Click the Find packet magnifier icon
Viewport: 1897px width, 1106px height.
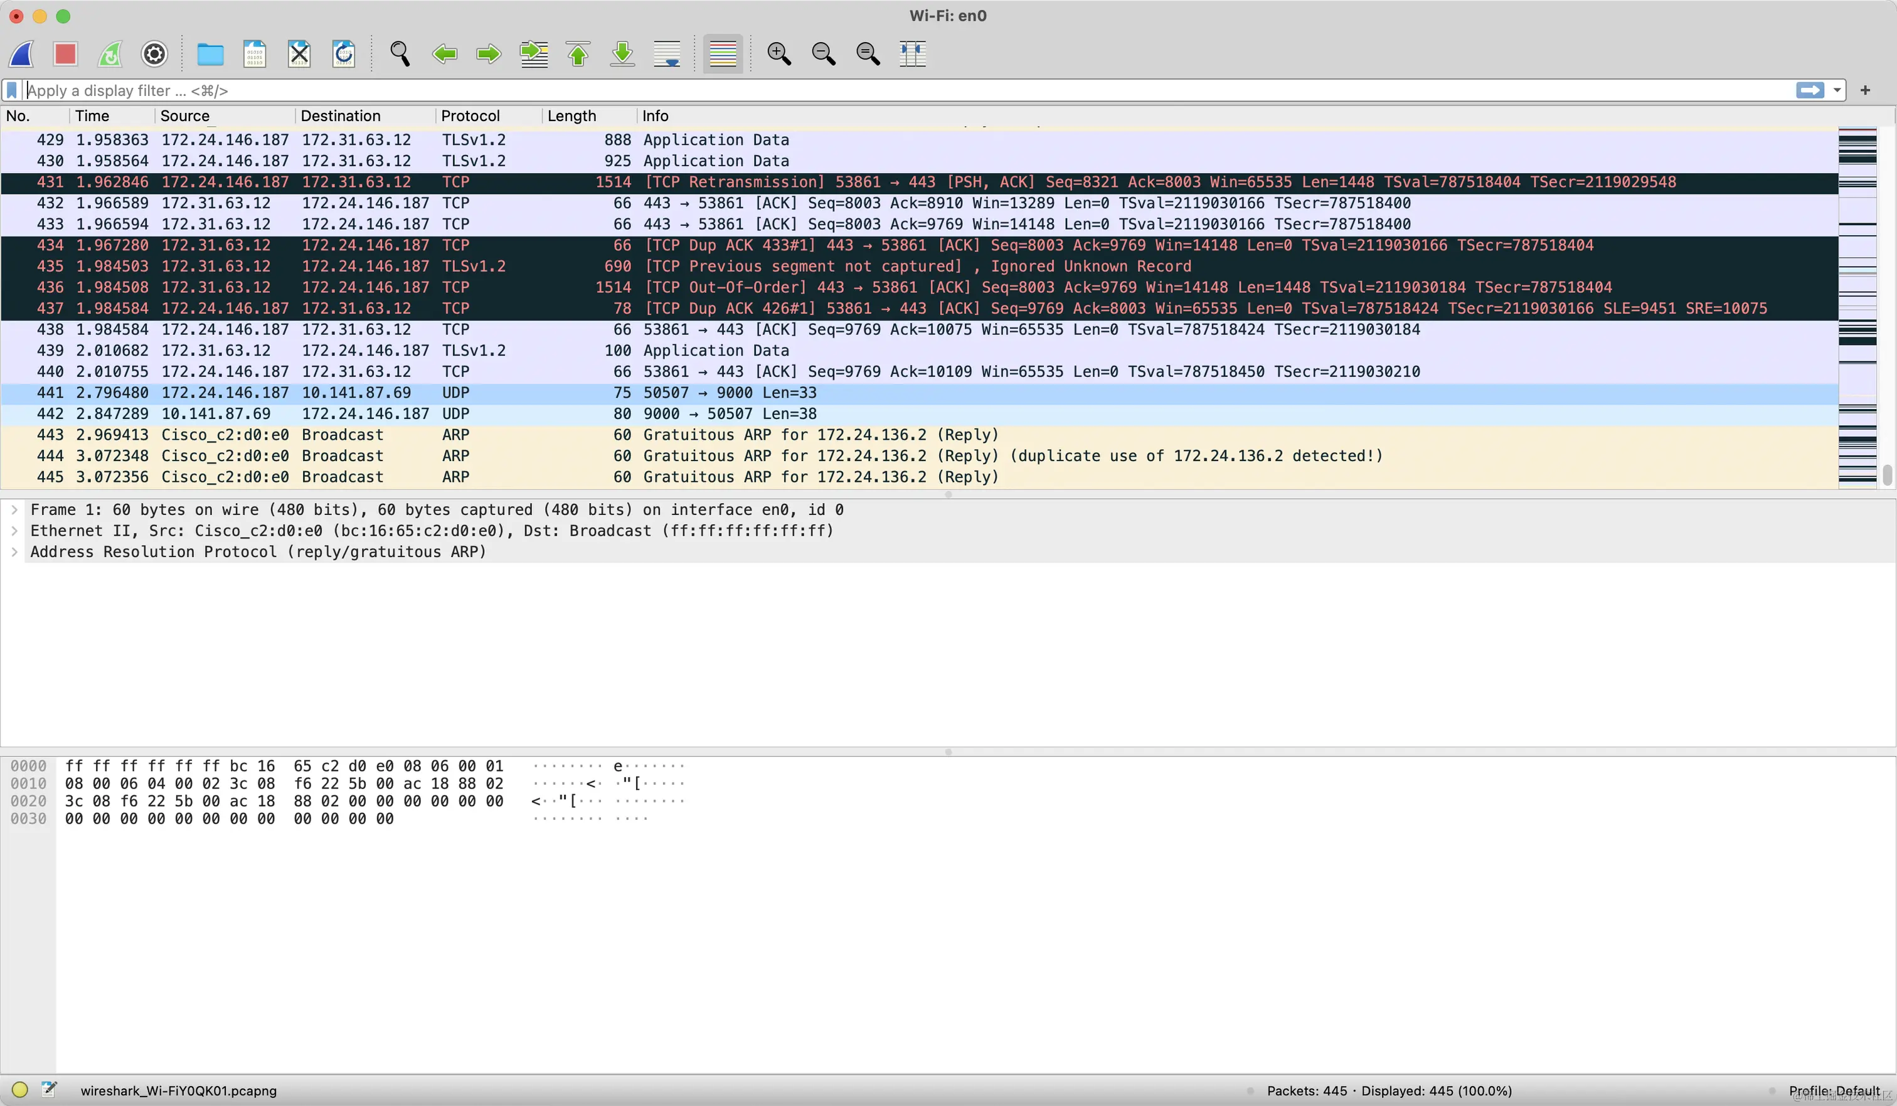coord(400,53)
